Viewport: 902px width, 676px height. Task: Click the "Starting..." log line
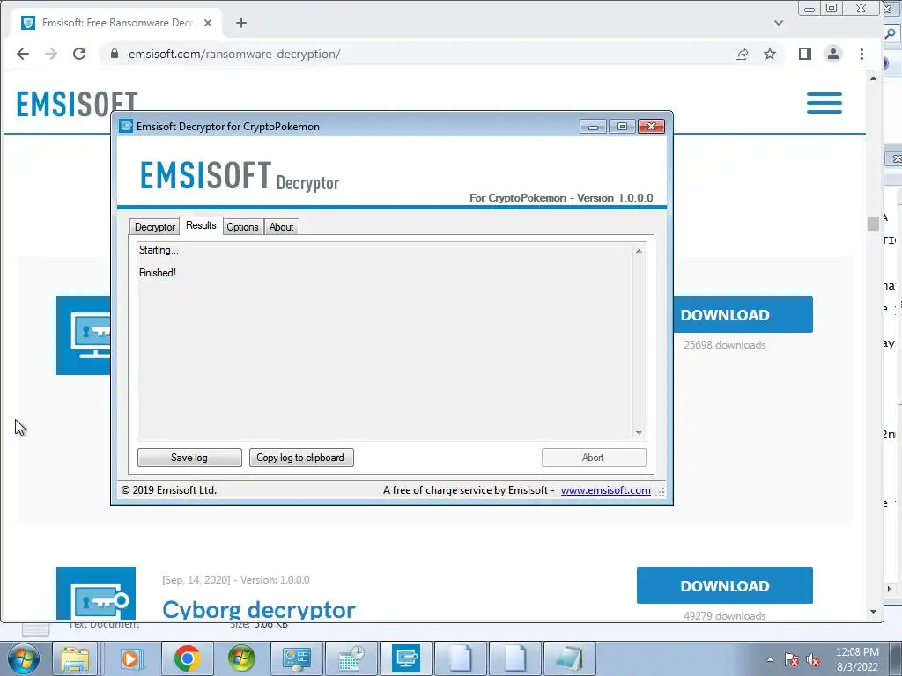(x=159, y=250)
